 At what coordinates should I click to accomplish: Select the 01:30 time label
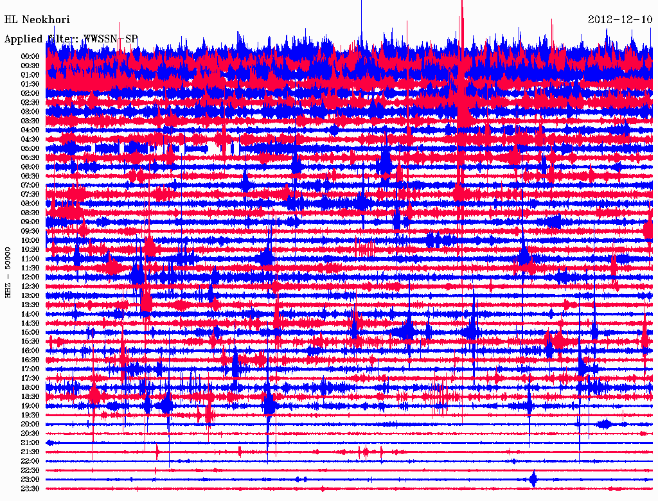click(30, 84)
